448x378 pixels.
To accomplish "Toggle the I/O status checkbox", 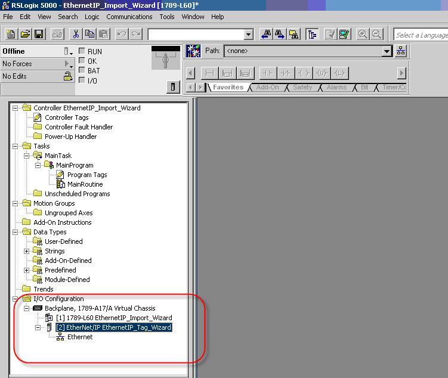I will pyautogui.click(x=82, y=80).
